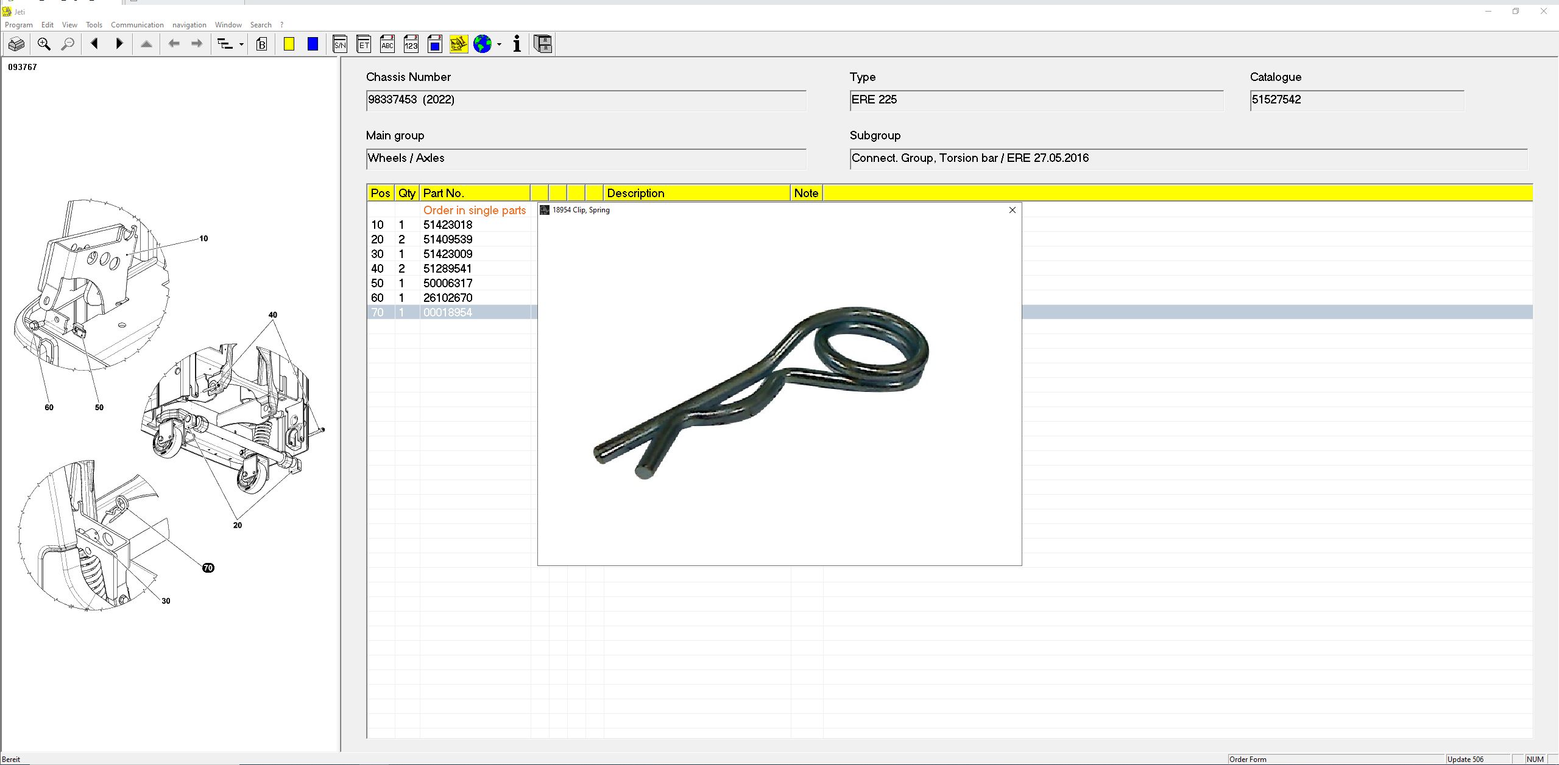This screenshot has height=765, width=1559.
Task: Go to previous page with black left triangle
Action: click(94, 44)
